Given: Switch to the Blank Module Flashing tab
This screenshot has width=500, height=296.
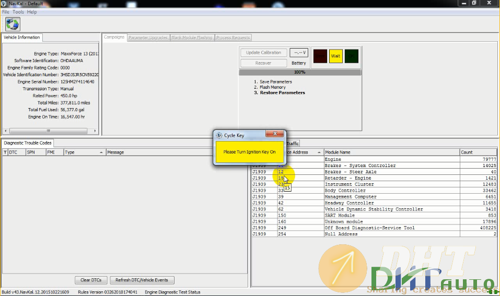Looking at the screenshot, I should click(x=192, y=38).
